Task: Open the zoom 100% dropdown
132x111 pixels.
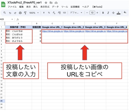Action: coord(34,13)
